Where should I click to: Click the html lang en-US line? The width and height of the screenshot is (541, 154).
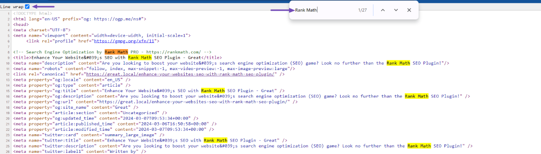[x=79, y=19]
